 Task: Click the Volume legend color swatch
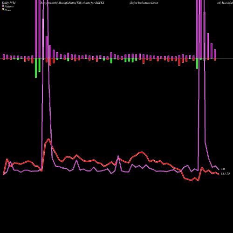point(3,6)
